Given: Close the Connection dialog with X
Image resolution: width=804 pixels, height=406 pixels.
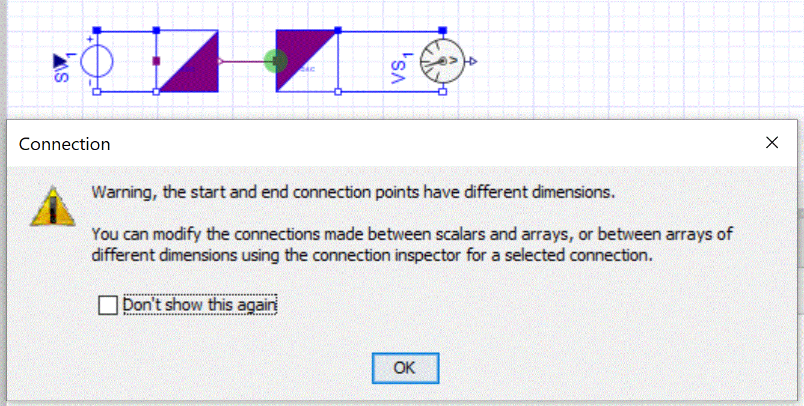Looking at the screenshot, I should pos(772,143).
